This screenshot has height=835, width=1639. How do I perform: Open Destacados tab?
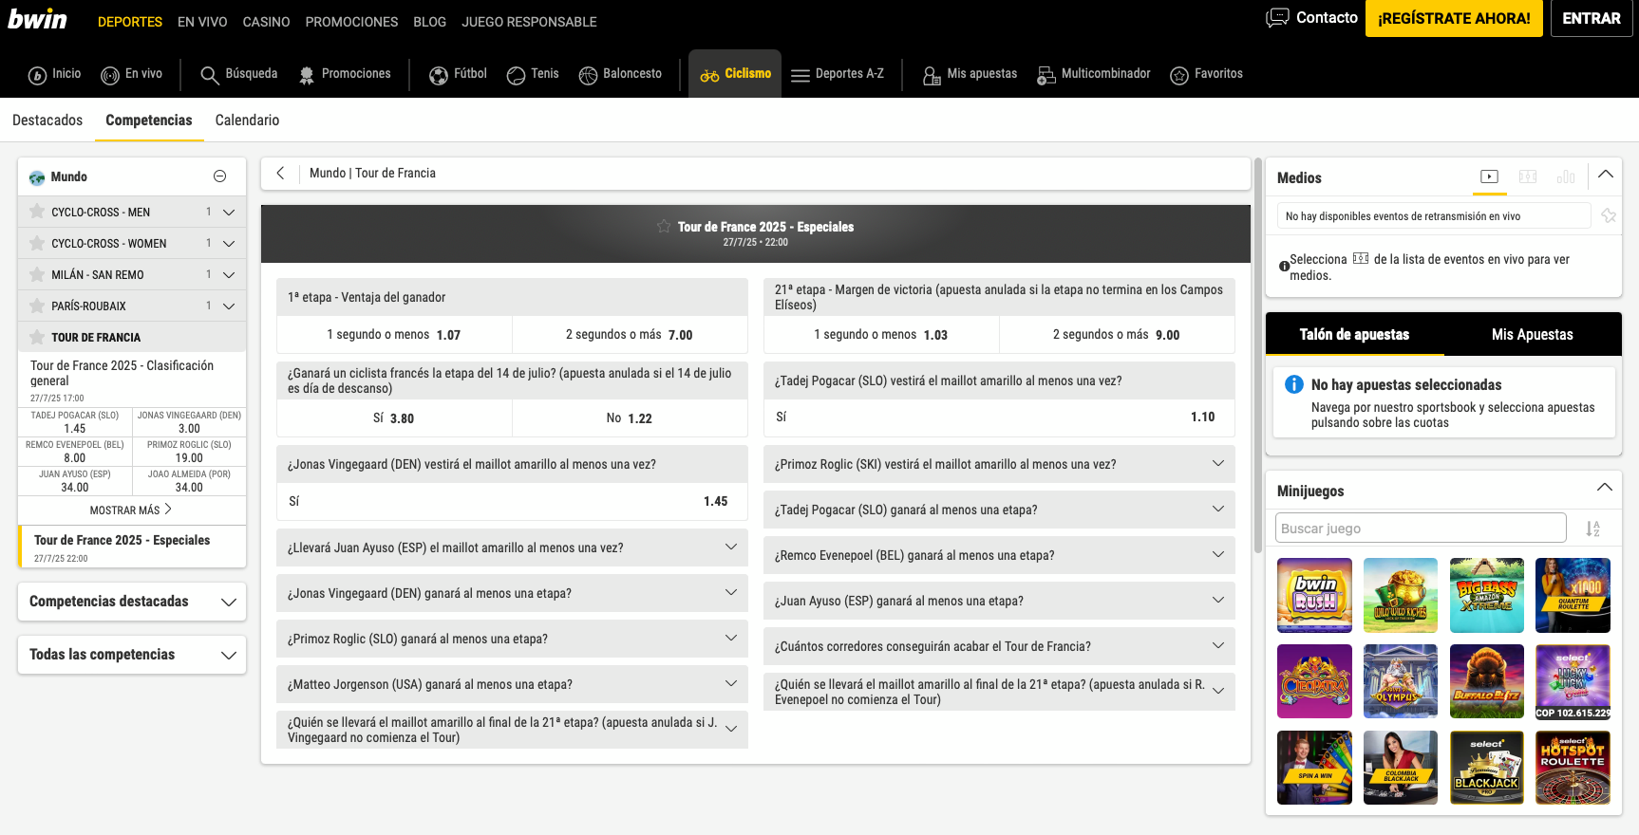click(x=47, y=121)
